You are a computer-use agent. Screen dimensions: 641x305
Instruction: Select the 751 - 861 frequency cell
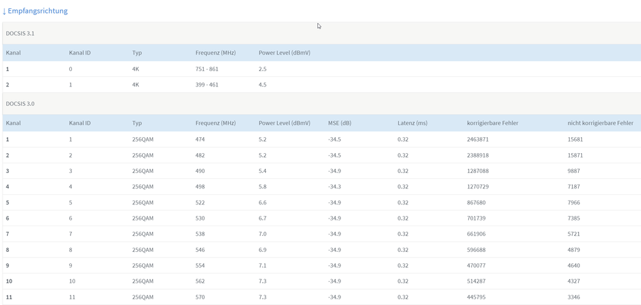tap(207, 69)
